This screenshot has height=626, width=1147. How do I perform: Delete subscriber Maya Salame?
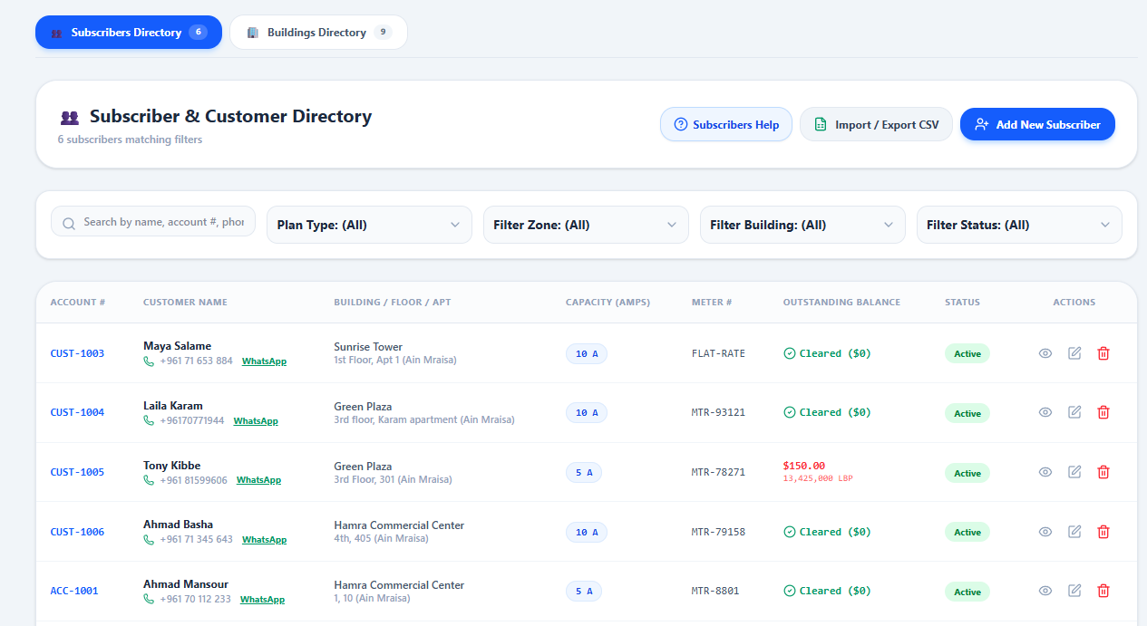[1103, 353]
